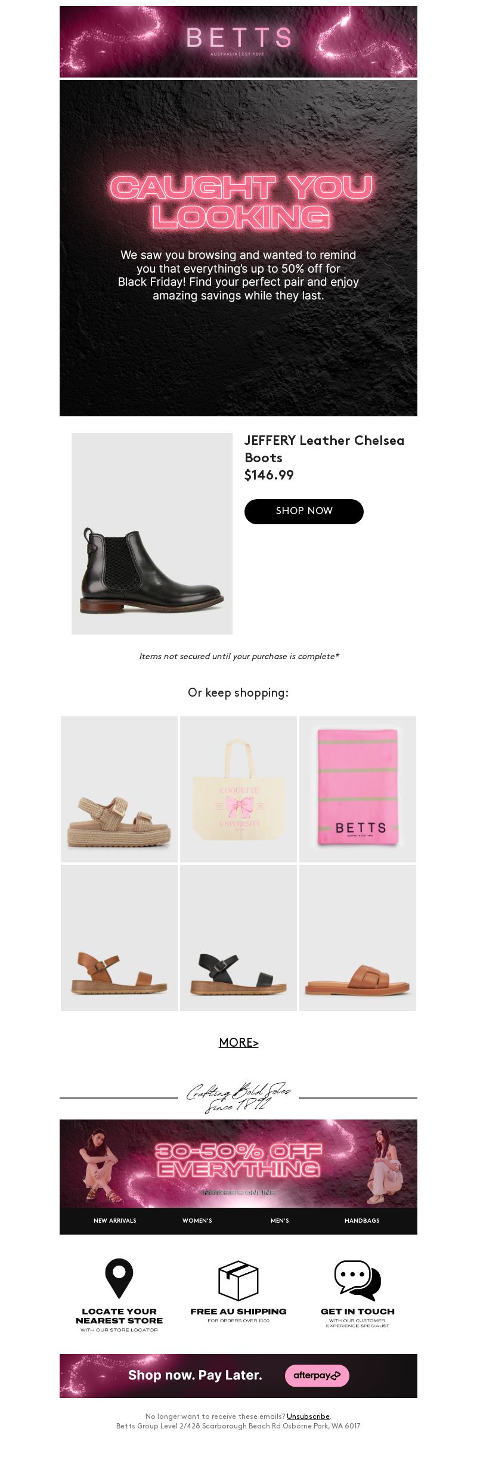Open the Coquette University tote bag thumbnail
This screenshot has width=477, height=1469.
[238, 789]
